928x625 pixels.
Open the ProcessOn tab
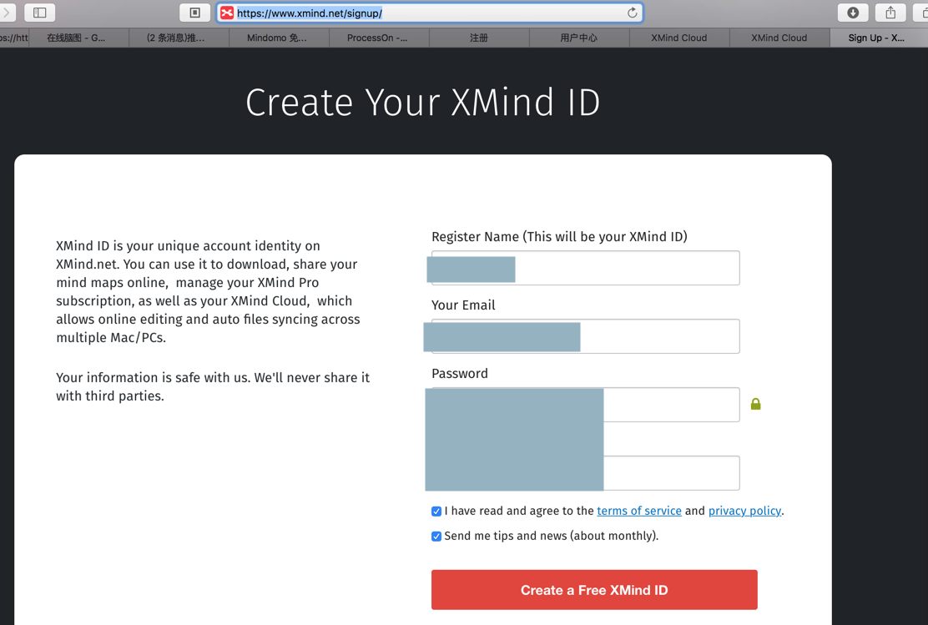coord(379,38)
